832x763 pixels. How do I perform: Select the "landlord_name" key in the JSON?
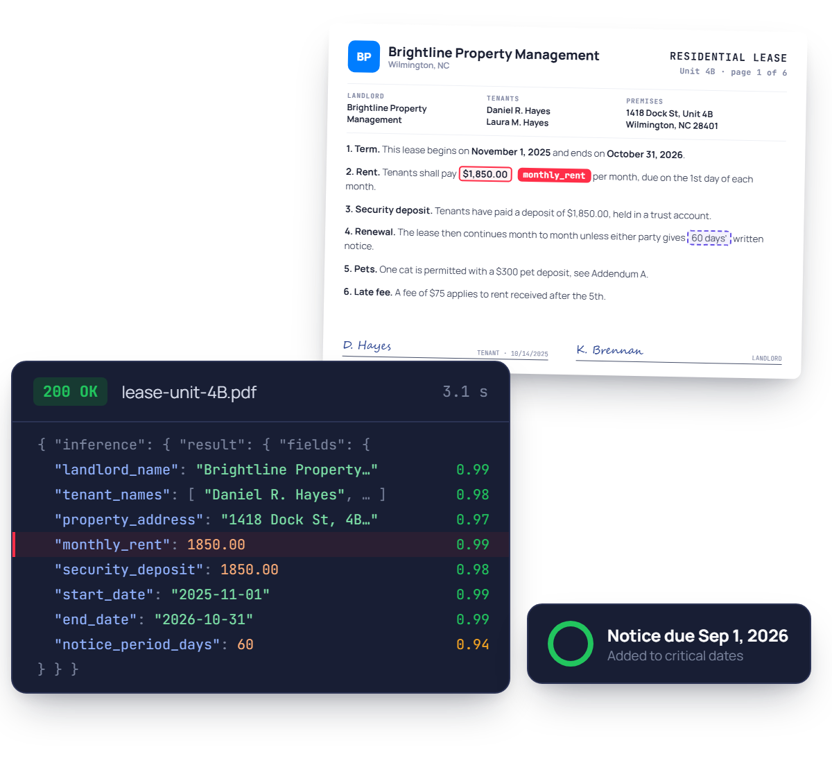pyautogui.click(x=116, y=470)
